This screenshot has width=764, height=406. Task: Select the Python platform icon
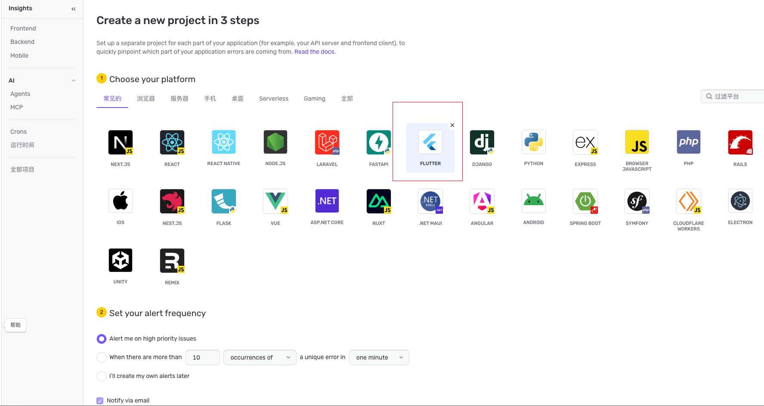[x=534, y=142]
